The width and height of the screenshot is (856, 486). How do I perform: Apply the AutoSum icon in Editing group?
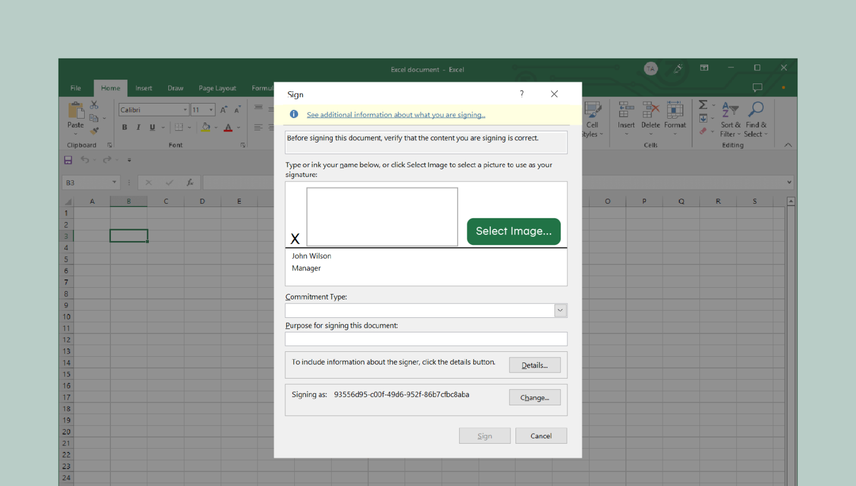pos(703,104)
